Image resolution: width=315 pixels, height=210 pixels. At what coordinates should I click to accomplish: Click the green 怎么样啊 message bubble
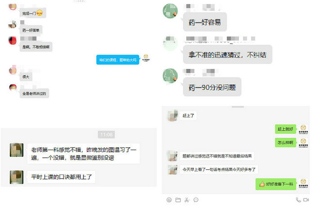click(x=285, y=142)
